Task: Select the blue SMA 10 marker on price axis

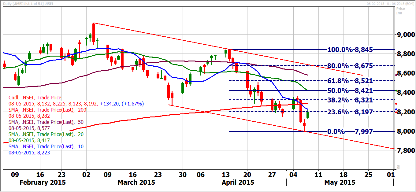Action: [x=396, y=109]
